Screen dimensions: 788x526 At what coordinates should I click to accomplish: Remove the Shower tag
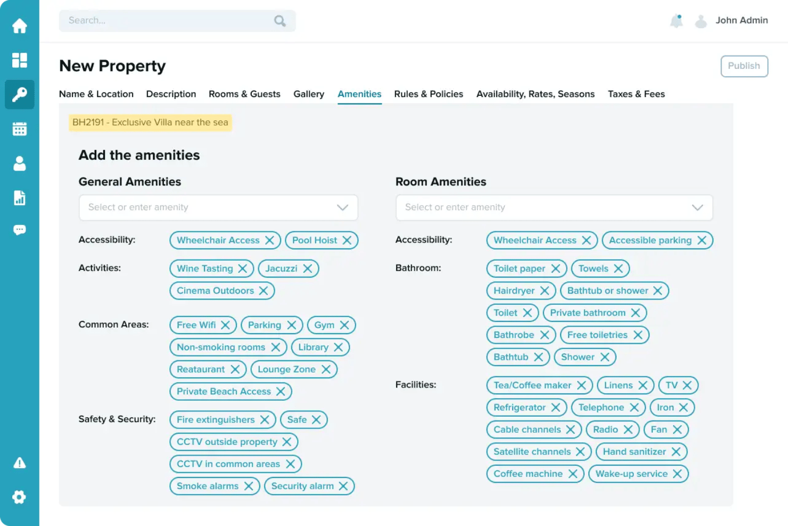click(x=605, y=357)
